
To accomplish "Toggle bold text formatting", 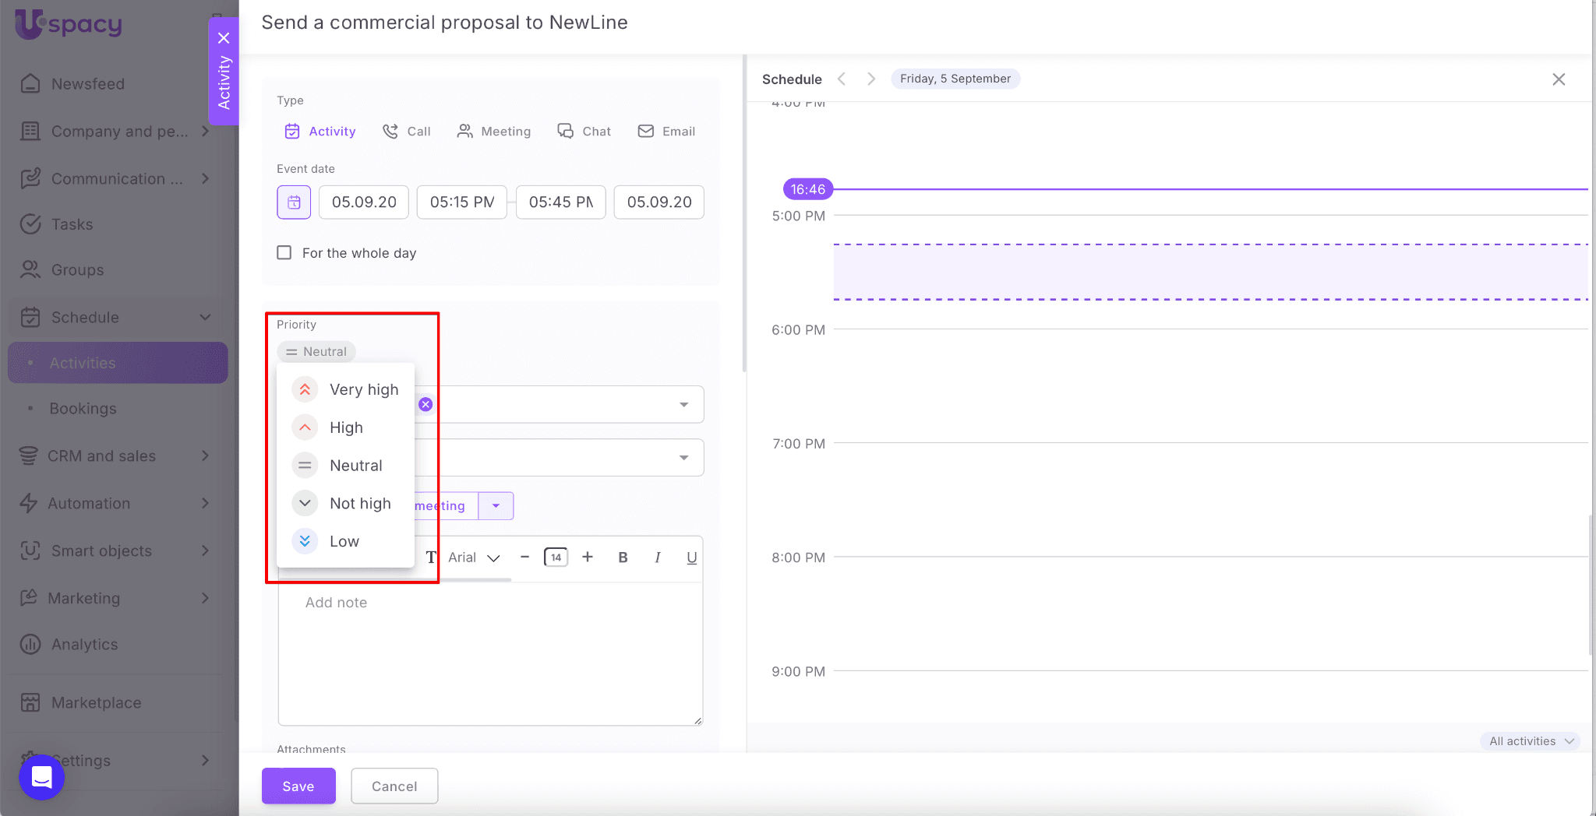I will click(x=623, y=557).
